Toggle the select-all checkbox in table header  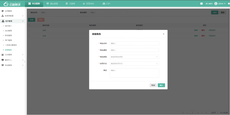(x=29, y=26)
